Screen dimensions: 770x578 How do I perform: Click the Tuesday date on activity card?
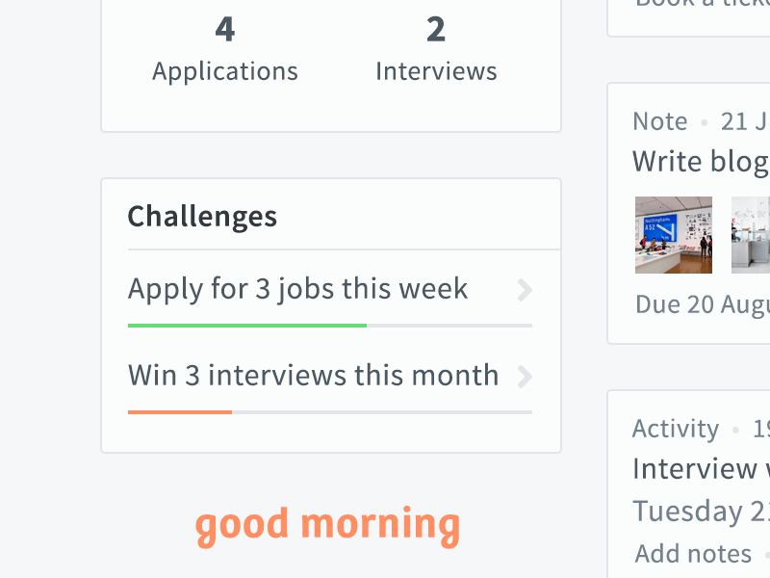coord(701,512)
